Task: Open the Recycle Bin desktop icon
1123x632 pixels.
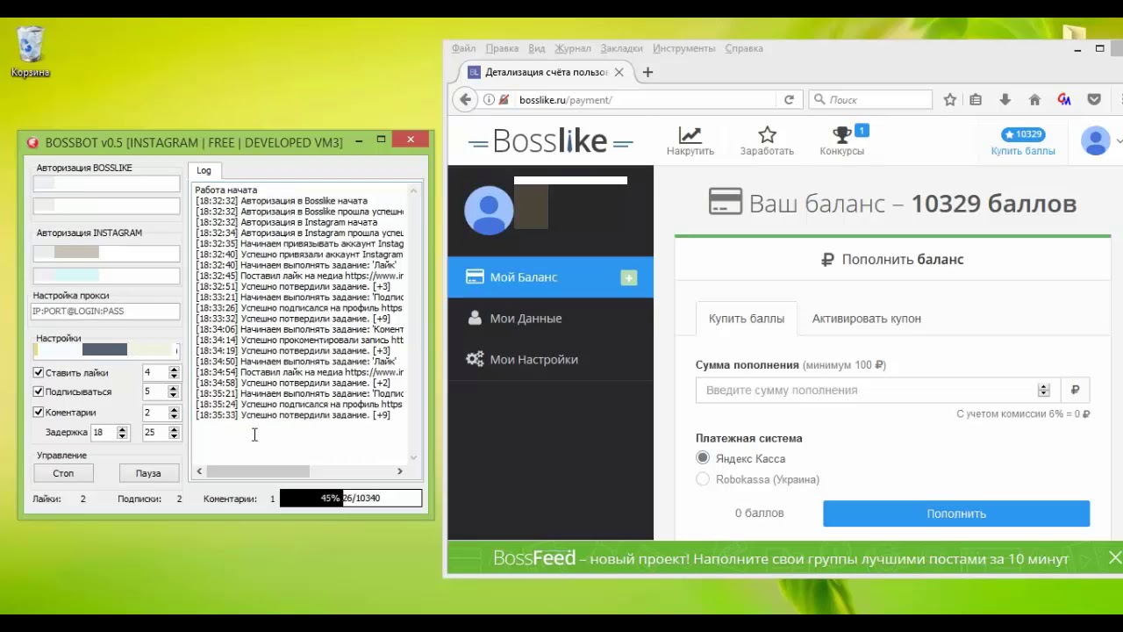Action: [x=31, y=51]
